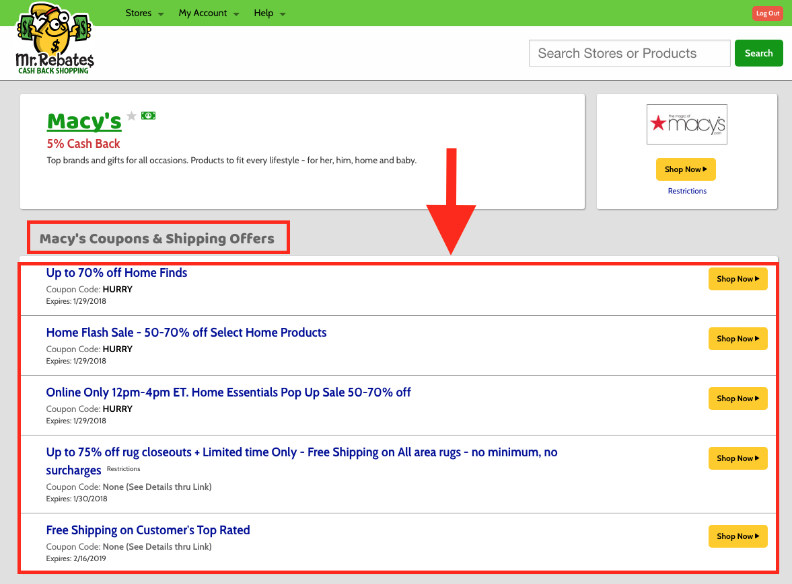This screenshot has height=584, width=792.
Task: Click the green Search button
Action: pos(758,53)
